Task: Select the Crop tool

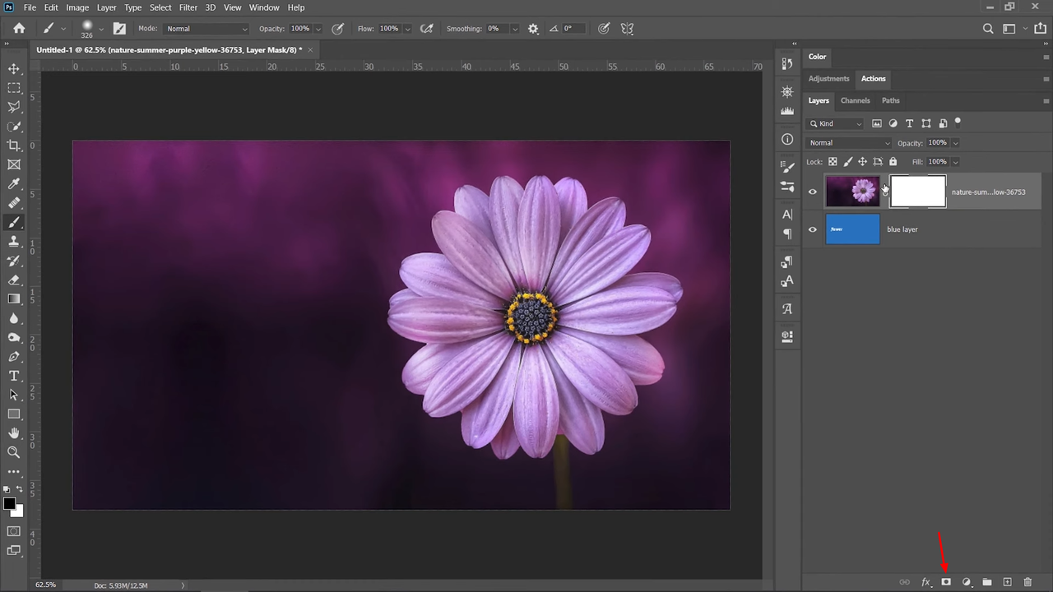Action: (x=13, y=145)
